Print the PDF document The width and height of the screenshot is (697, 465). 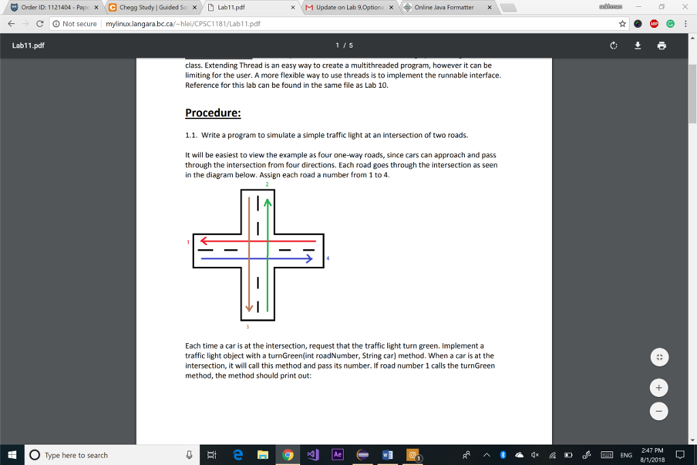pos(662,46)
